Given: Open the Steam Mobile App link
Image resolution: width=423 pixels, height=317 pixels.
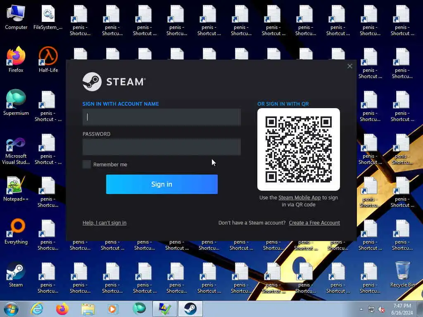Looking at the screenshot, I should [x=299, y=198].
